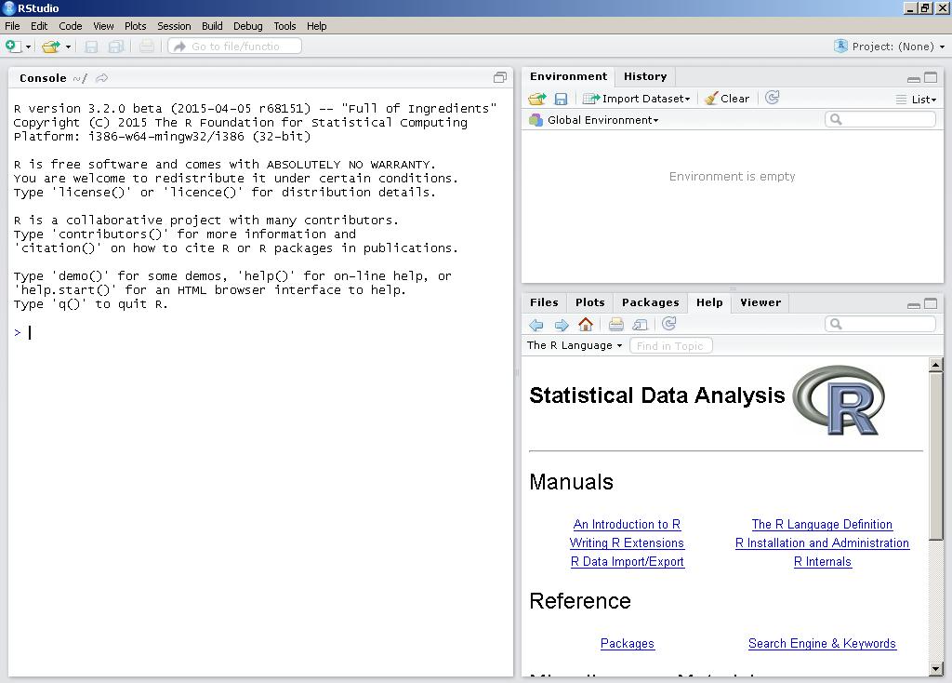Open the Debug menu
This screenshot has height=683, width=952.
[x=247, y=26]
